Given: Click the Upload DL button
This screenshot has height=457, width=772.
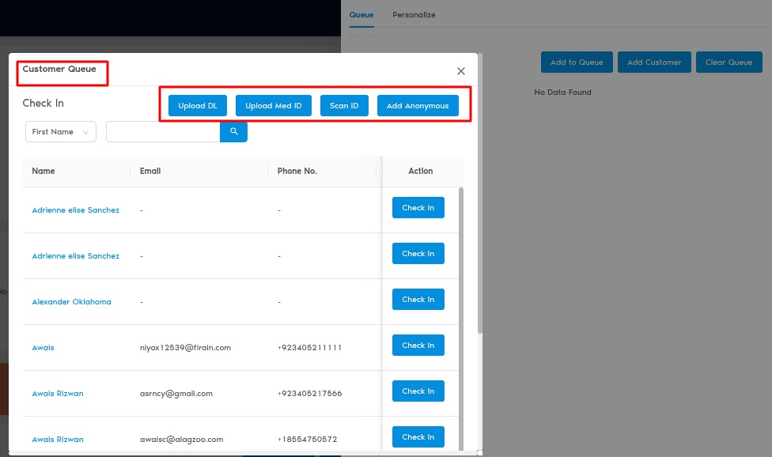Looking at the screenshot, I should tap(198, 106).
